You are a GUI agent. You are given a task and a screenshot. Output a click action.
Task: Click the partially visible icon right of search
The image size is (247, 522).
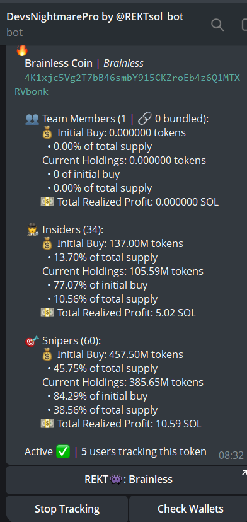(244, 25)
